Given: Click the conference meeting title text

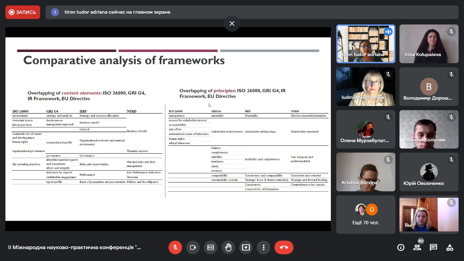Looking at the screenshot, I should 74,247.
